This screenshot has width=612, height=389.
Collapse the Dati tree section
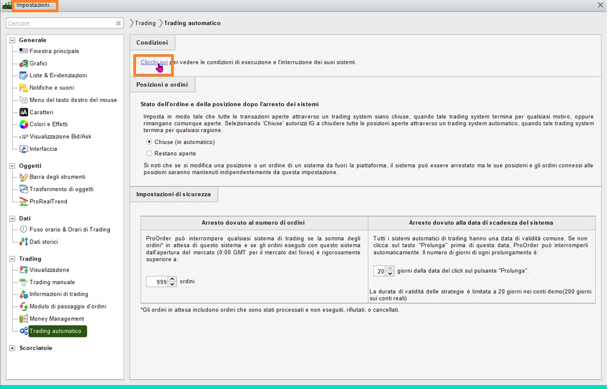[13, 218]
